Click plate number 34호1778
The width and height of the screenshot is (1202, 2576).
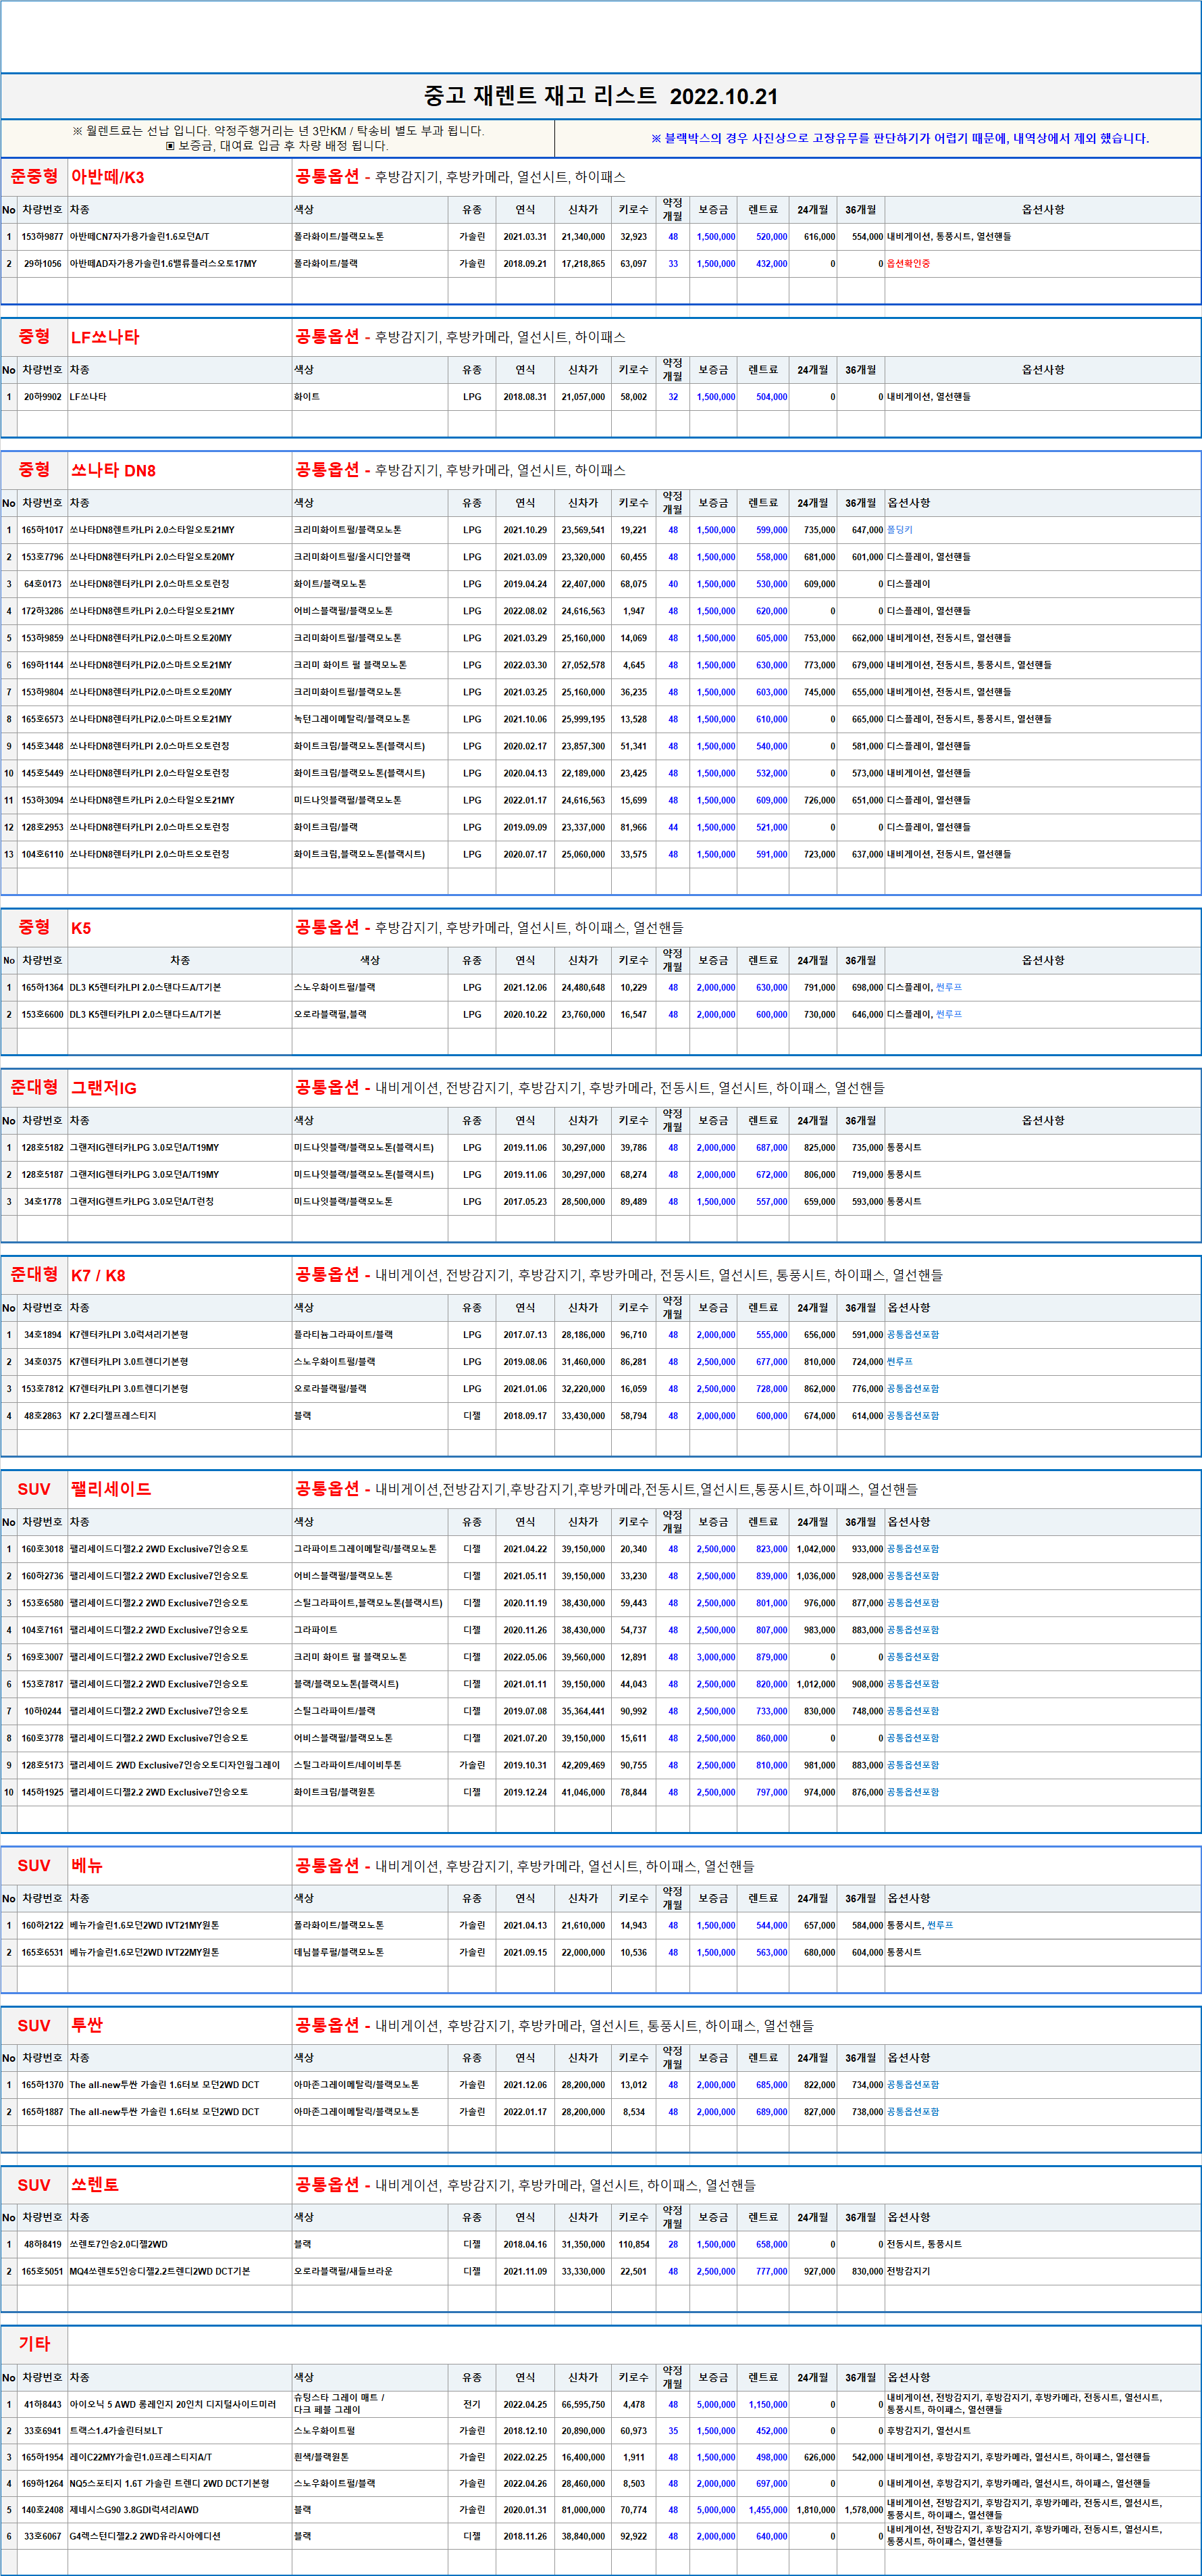click(x=43, y=1202)
